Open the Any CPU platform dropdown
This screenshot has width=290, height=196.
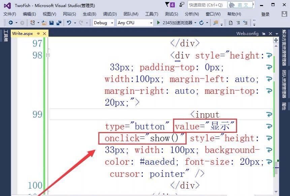pyautogui.click(x=135, y=23)
